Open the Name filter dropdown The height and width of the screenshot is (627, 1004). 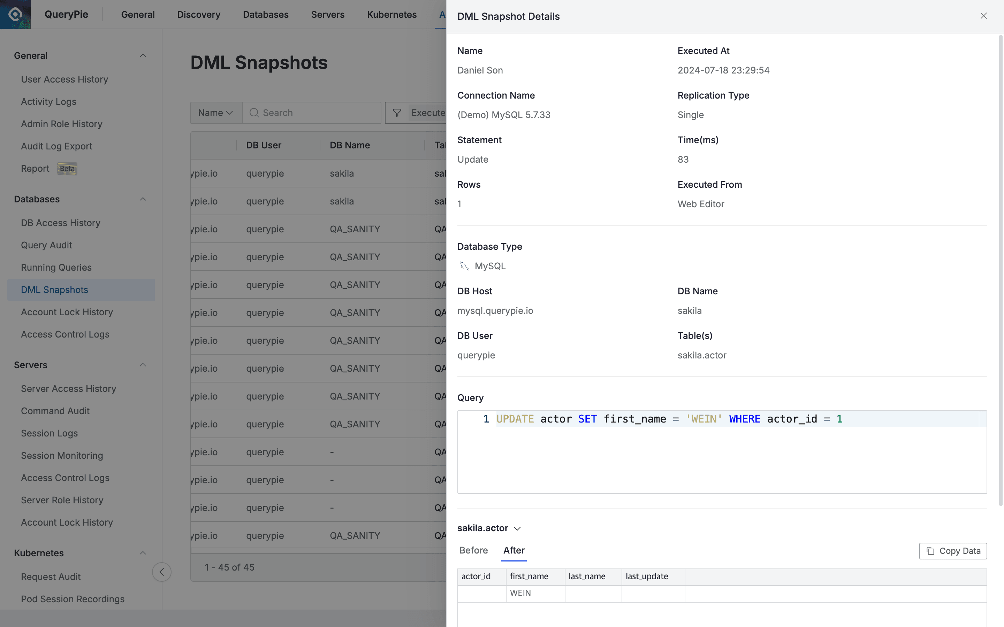coord(215,113)
